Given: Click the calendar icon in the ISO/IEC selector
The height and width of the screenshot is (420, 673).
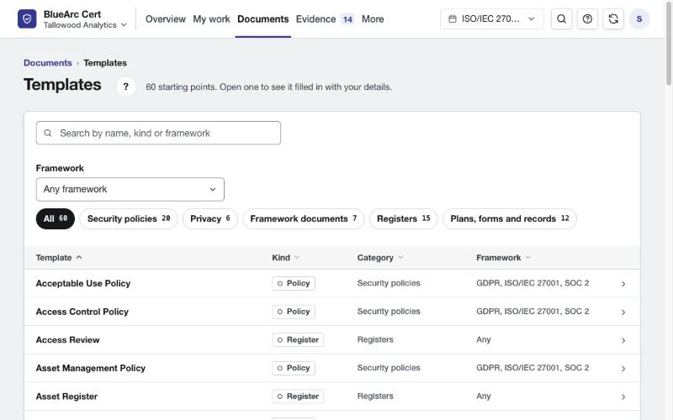Looking at the screenshot, I should [453, 18].
